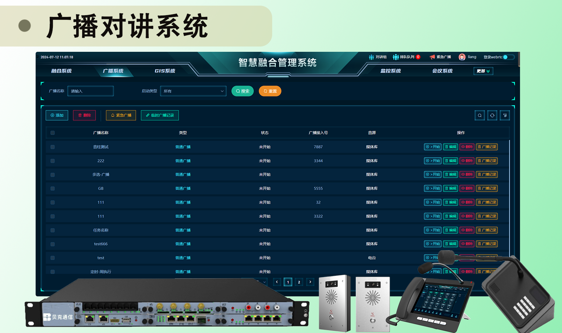Check the test666 row checkbox
This screenshot has width=562, height=333.
tap(53, 244)
